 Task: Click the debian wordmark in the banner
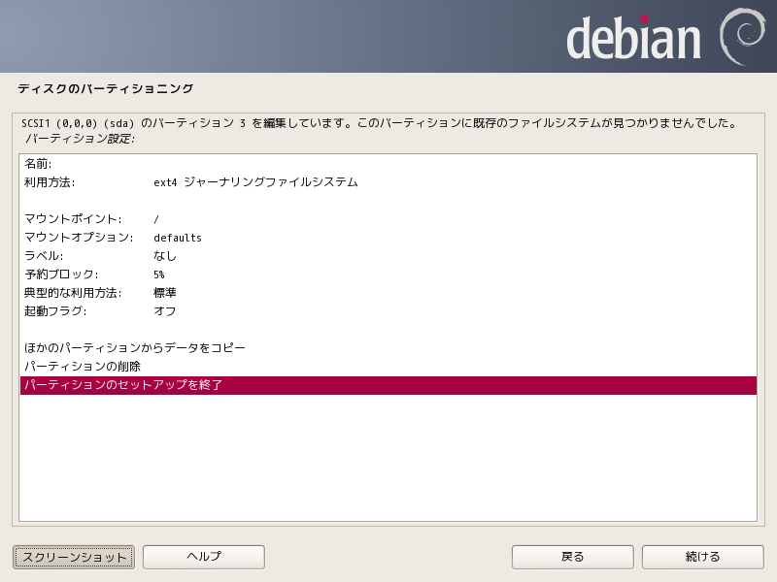[x=633, y=39]
